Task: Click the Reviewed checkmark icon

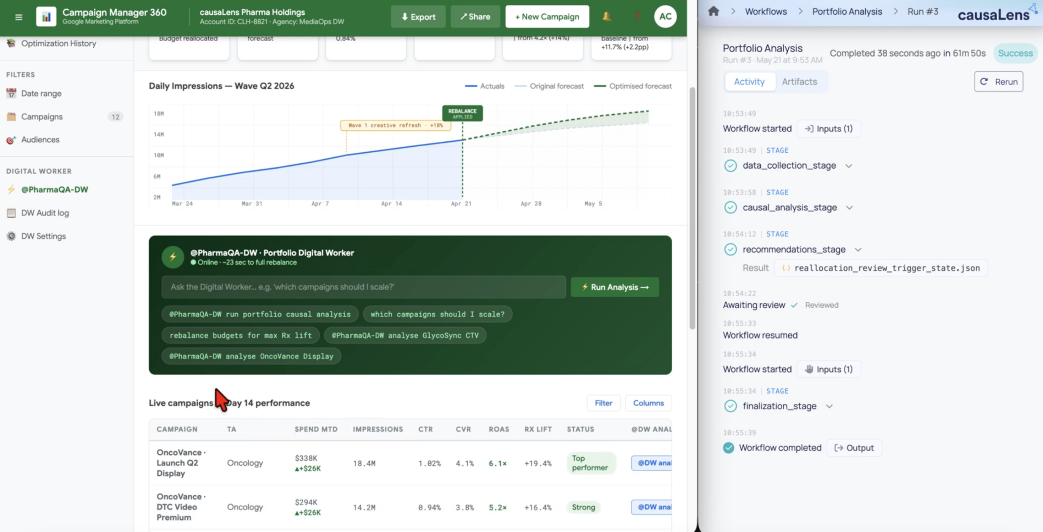Action: pyautogui.click(x=794, y=305)
